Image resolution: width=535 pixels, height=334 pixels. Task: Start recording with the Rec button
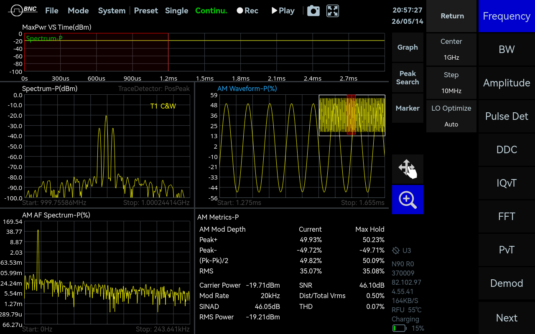coord(247,11)
